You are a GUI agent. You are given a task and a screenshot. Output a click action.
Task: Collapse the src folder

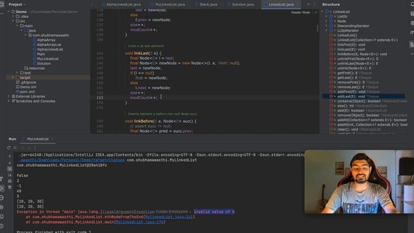point(13,21)
